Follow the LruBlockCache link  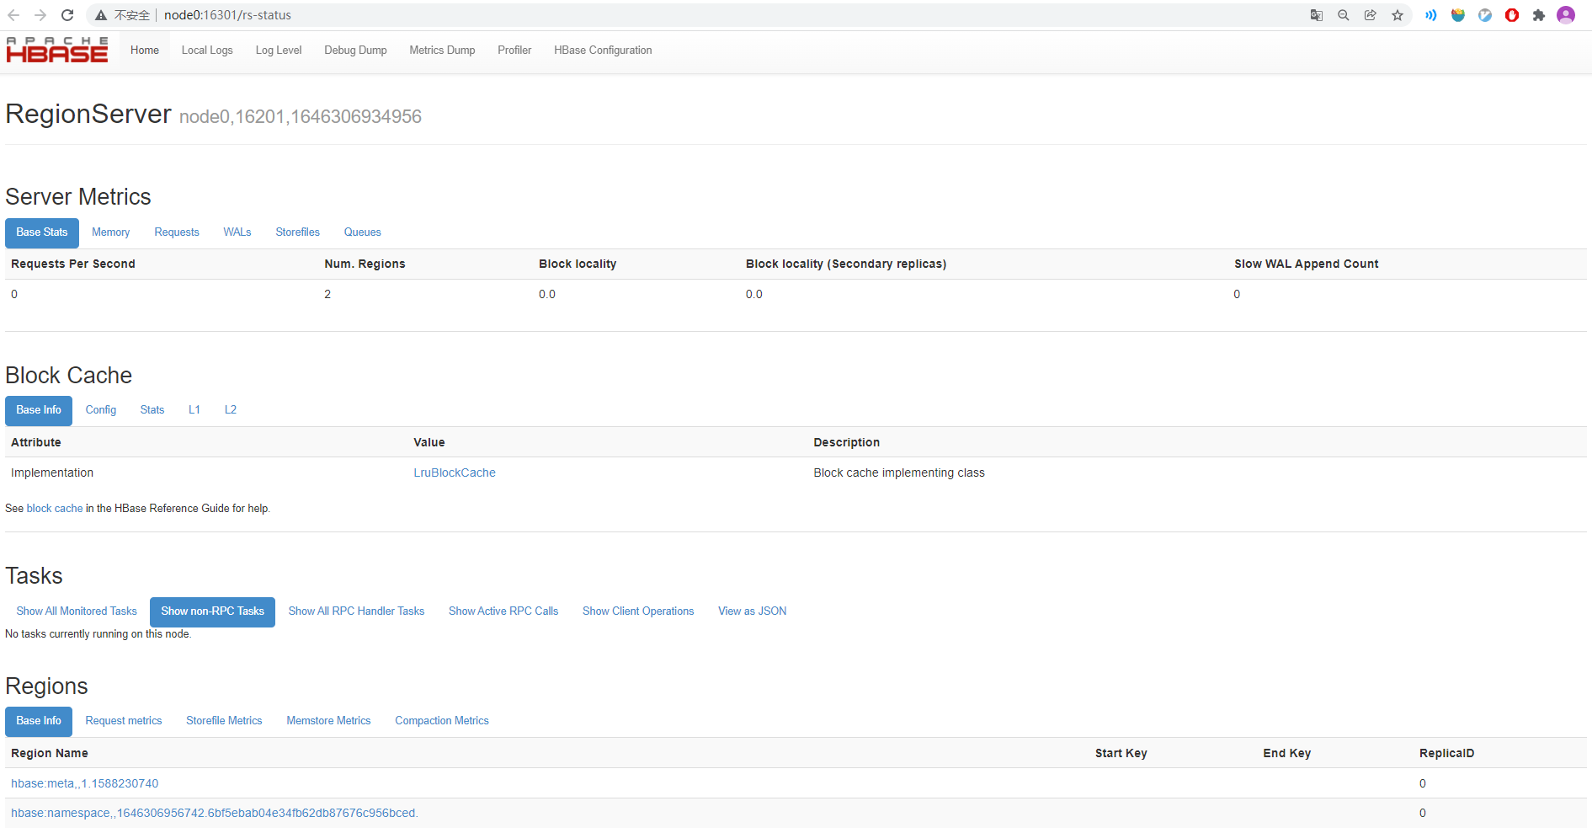point(455,473)
